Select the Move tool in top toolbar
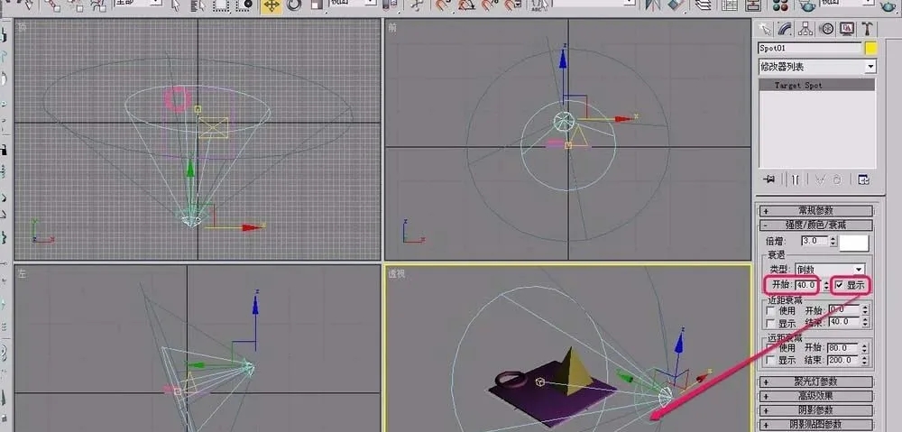This screenshot has height=432, width=902. [272, 5]
